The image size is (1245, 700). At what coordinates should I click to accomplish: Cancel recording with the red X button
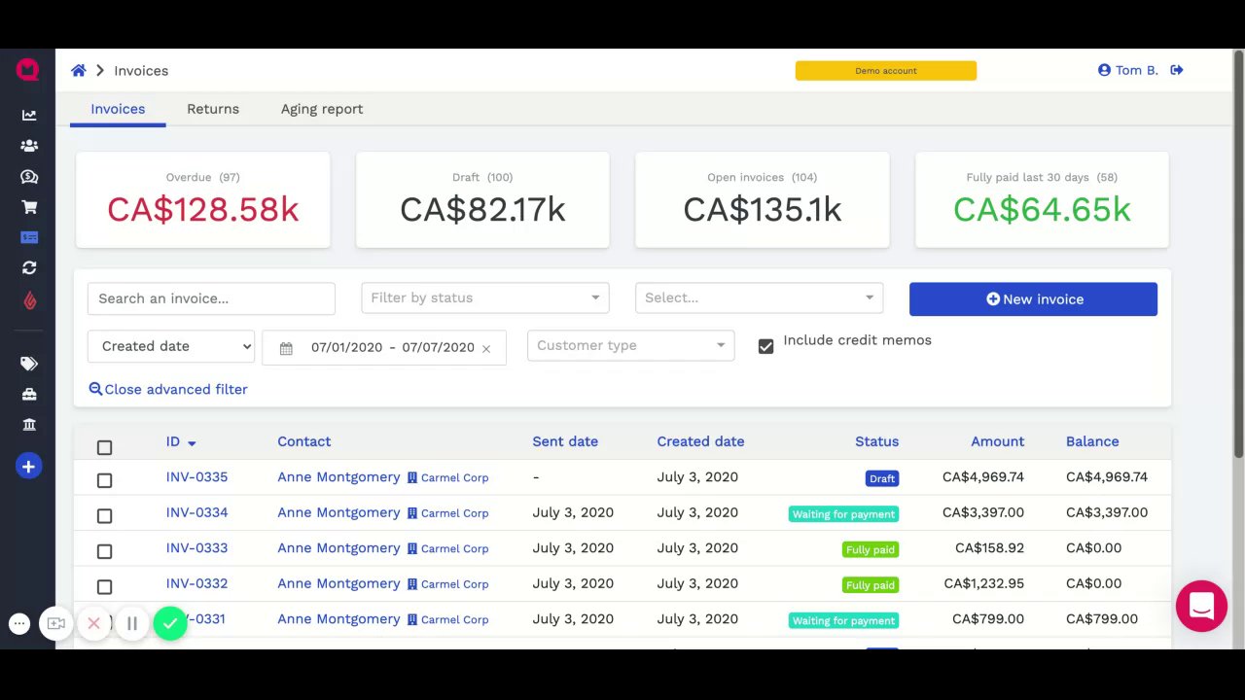point(93,624)
